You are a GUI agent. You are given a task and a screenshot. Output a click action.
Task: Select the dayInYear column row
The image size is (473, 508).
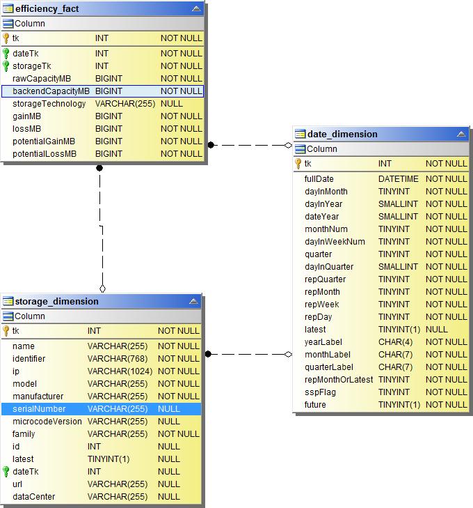(381, 204)
